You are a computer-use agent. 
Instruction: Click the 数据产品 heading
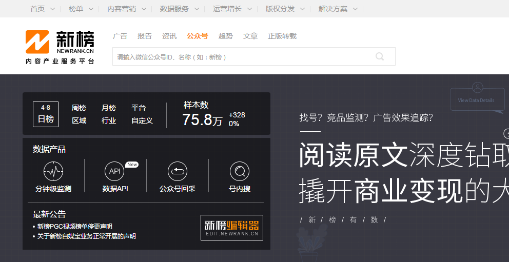click(x=49, y=149)
